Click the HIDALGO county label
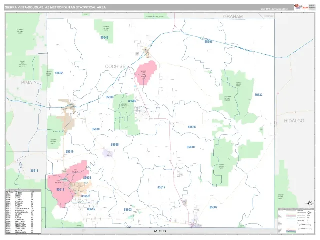 coord(294,121)
